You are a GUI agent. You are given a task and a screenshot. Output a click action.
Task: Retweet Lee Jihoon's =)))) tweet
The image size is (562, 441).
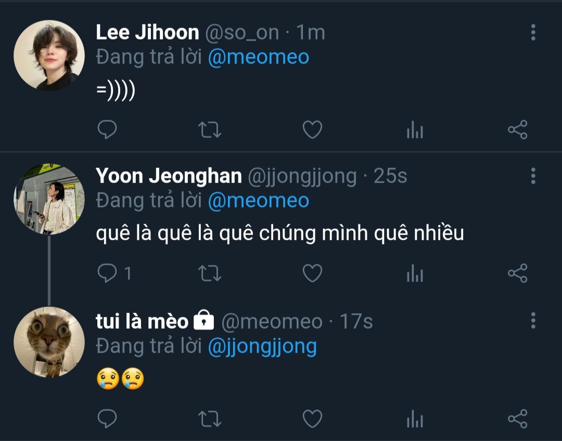point(210,129)
